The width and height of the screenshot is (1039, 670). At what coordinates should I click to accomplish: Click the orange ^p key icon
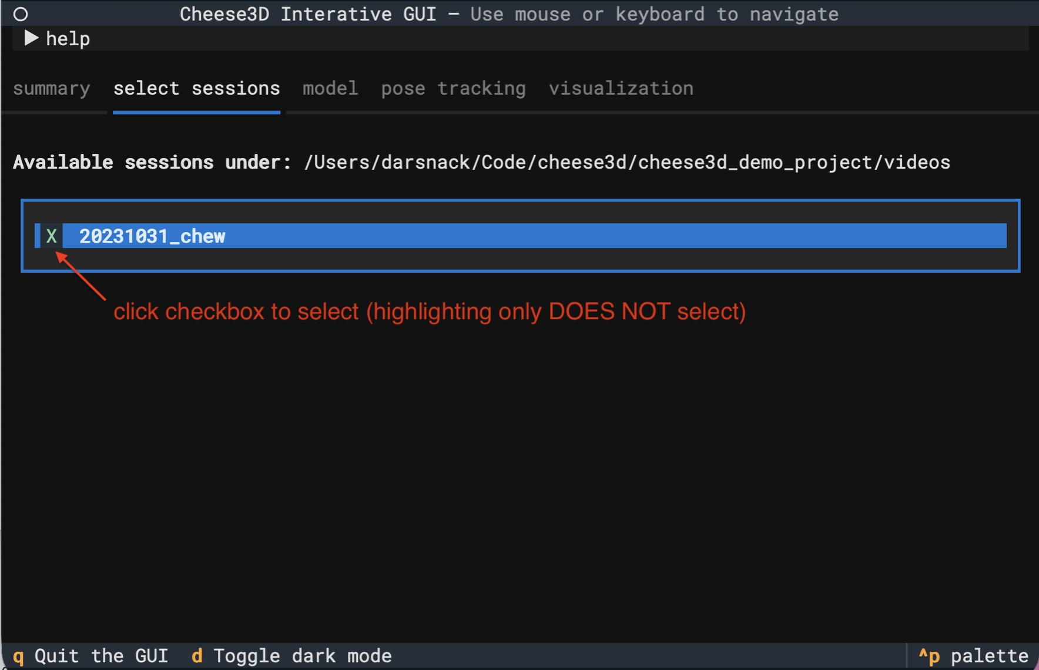click(x=929, y=656)
